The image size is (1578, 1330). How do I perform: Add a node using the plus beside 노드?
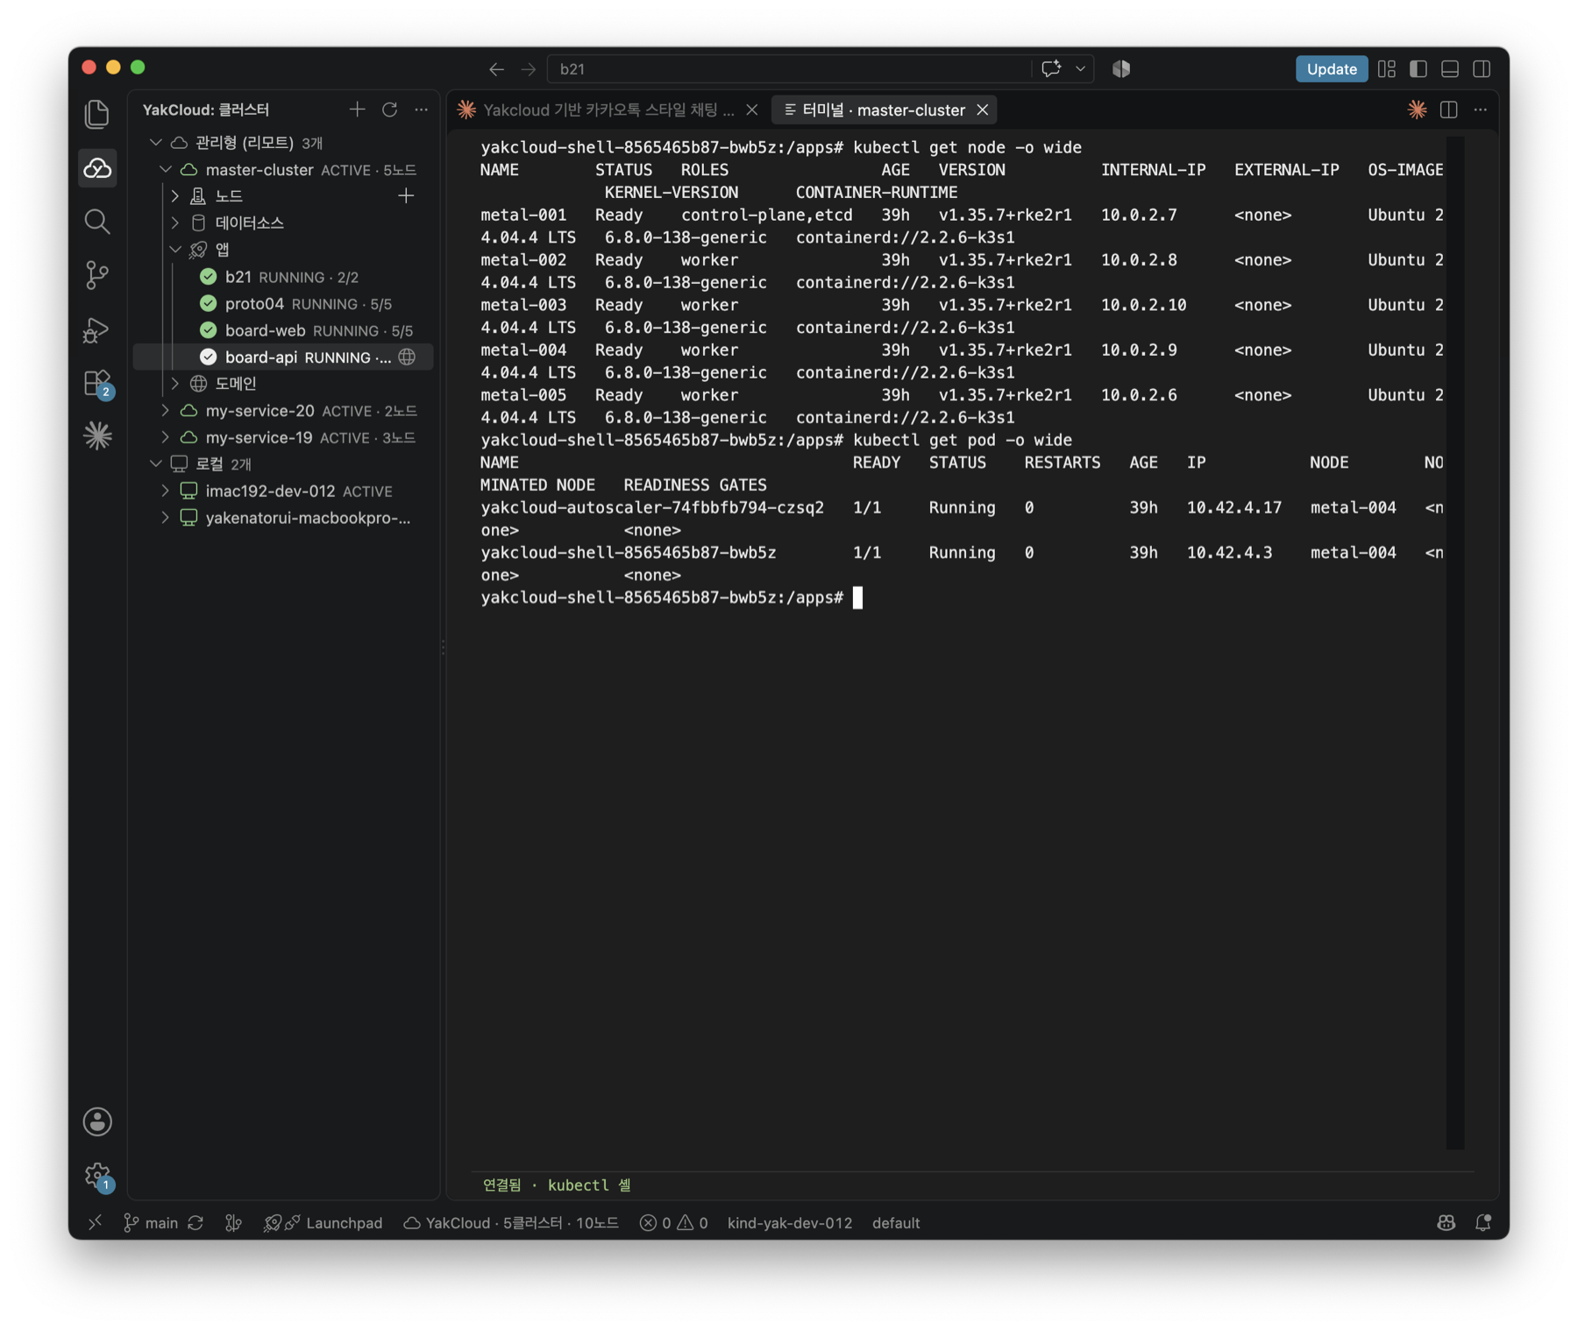tap(406, 195)
